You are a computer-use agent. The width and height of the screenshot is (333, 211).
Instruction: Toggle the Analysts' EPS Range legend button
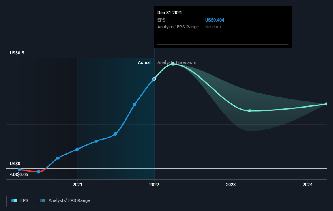click(x=65, y=201)
